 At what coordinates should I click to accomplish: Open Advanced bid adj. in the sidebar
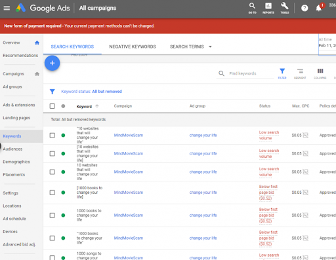point(19,244)
